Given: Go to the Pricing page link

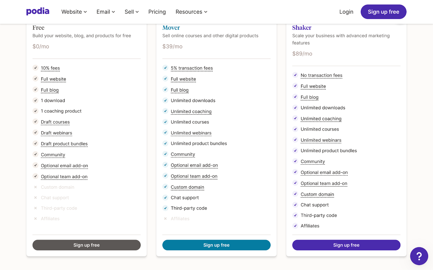Looking at the screenshot, I should point(157,12).
